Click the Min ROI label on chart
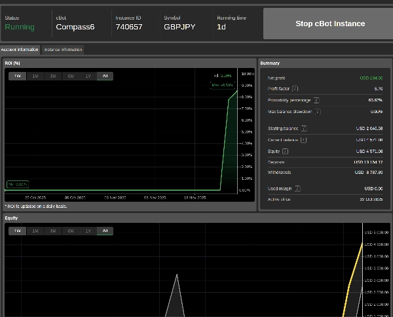Screen dimensions: 393x317 click(x=17, y=184)
